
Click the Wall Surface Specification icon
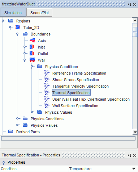point(47,105)
